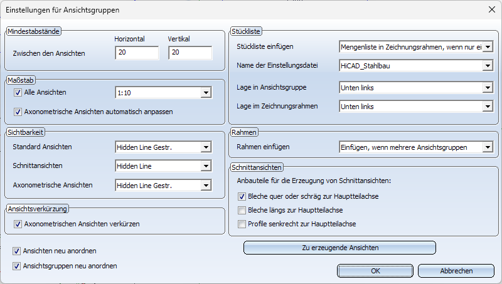This screenshot has height=284, width=502.
Task: Expand Name der Einstellungsdatei dropdown
Action: [x=488, y=66]
